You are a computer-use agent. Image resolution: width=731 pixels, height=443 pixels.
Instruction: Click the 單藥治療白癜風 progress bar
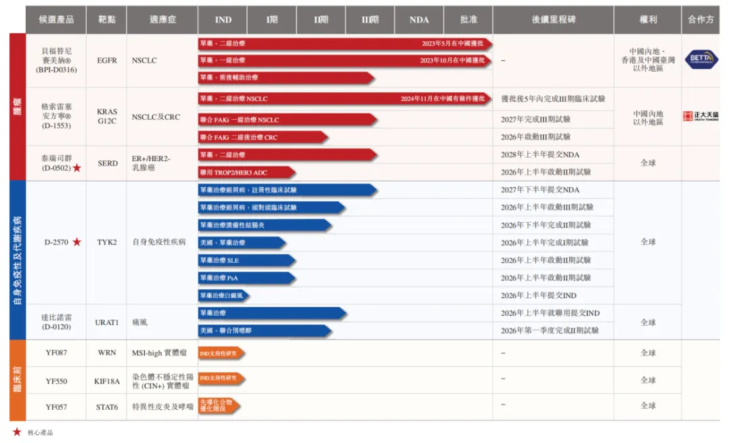pos(223,295)
